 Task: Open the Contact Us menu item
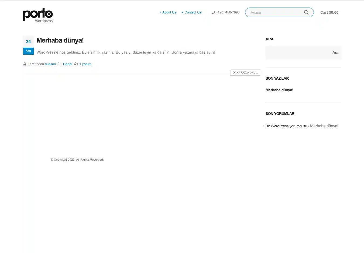(193, 12)
